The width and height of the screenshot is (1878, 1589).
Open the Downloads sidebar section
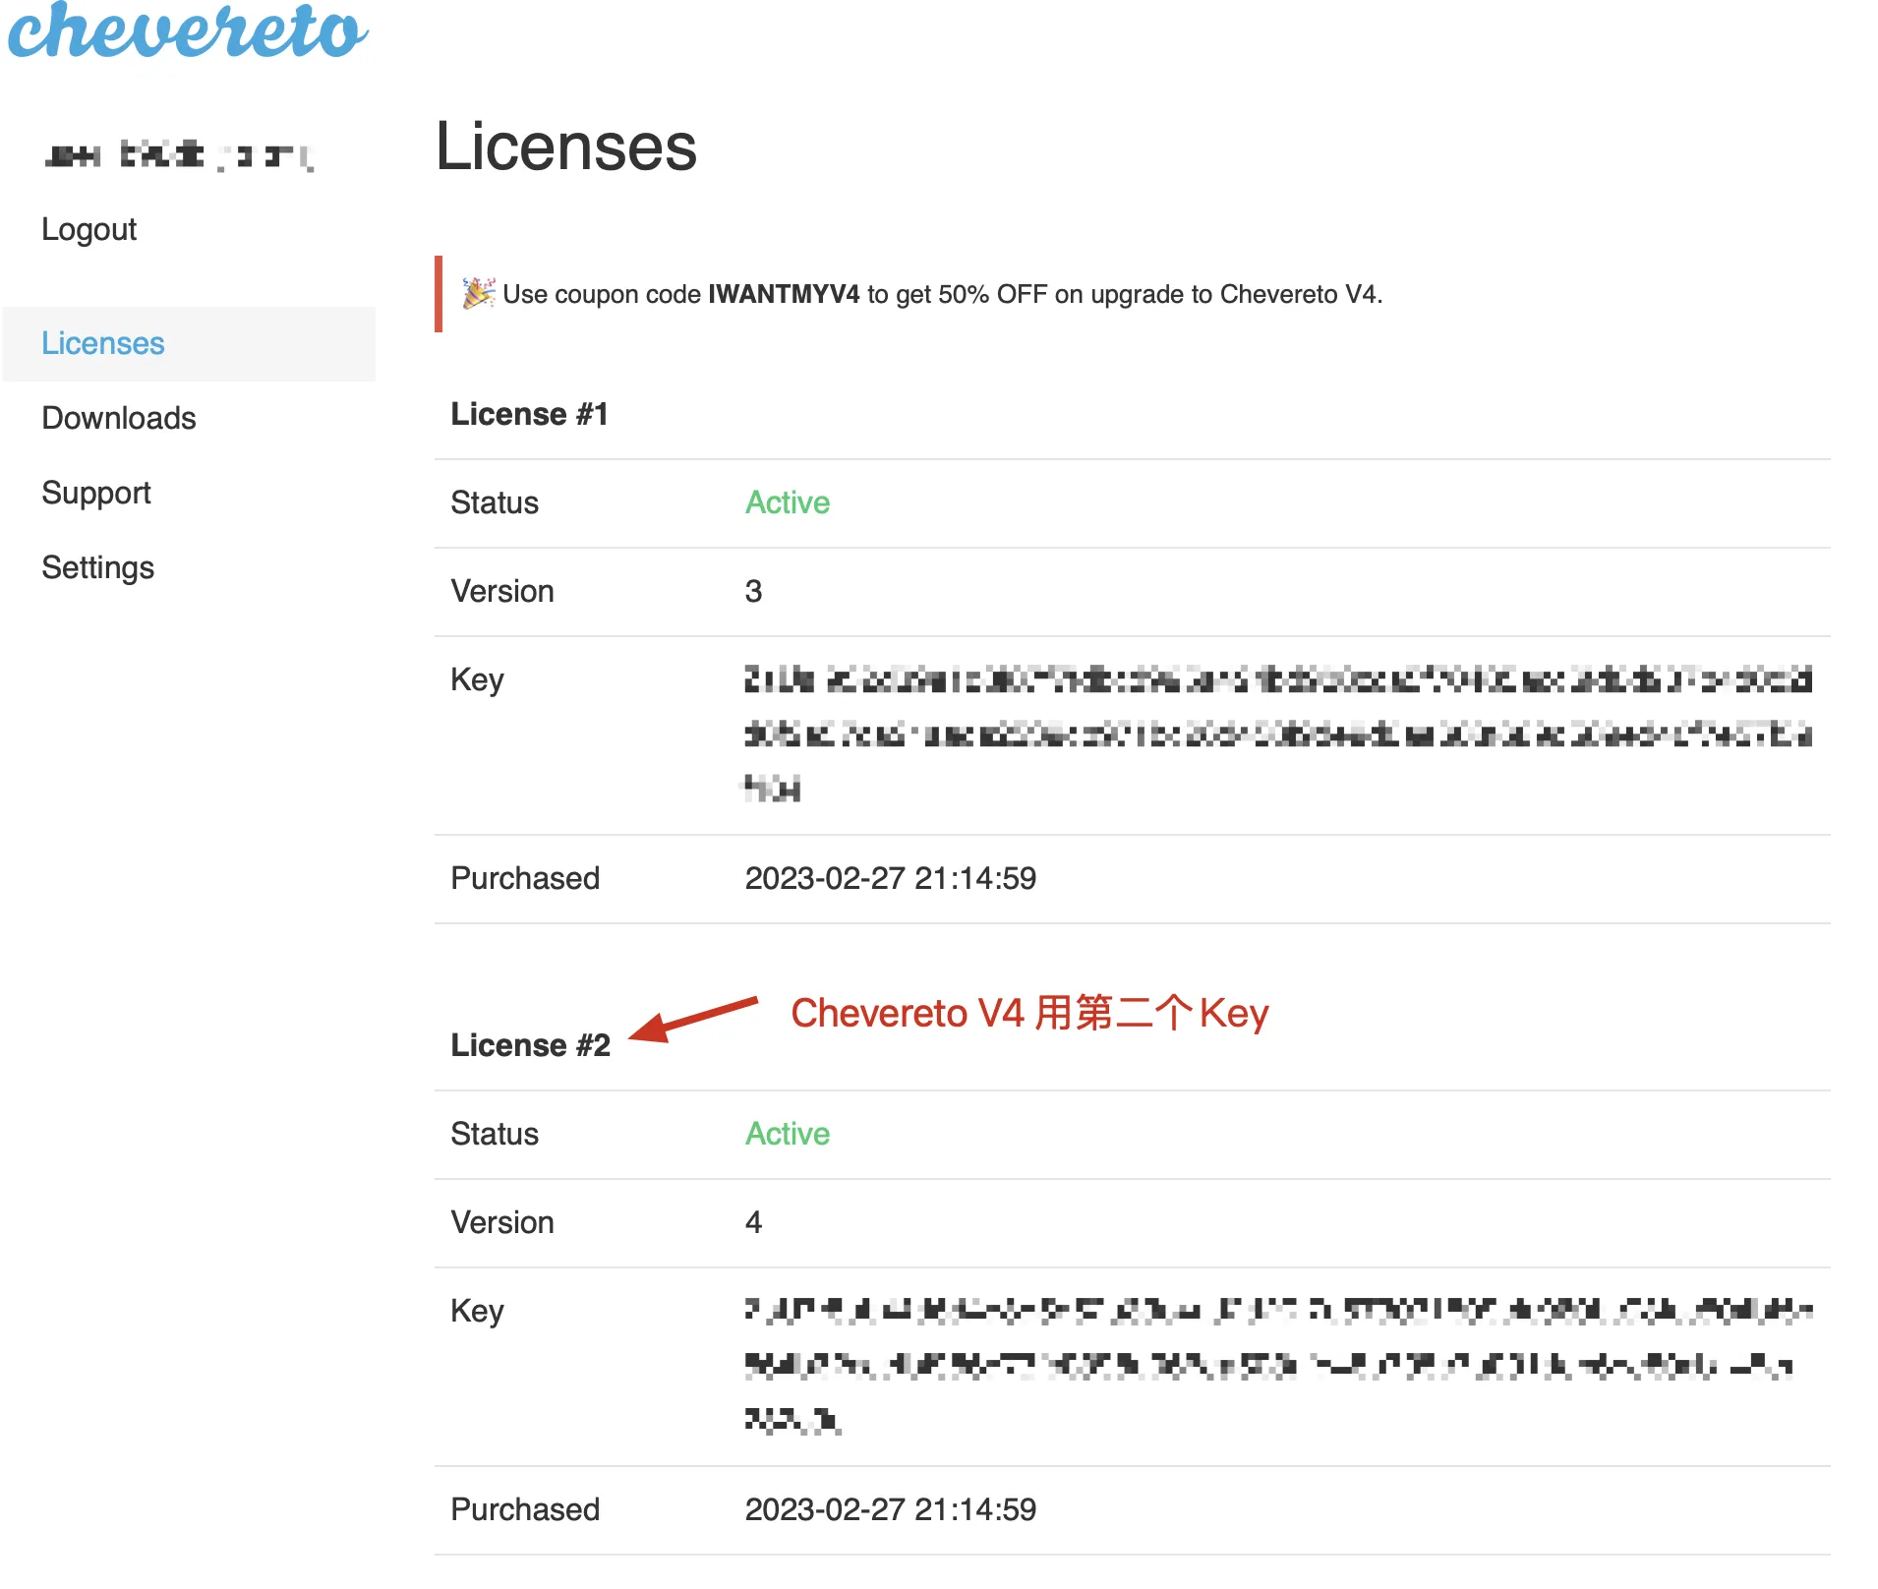(x=118, y=418)
